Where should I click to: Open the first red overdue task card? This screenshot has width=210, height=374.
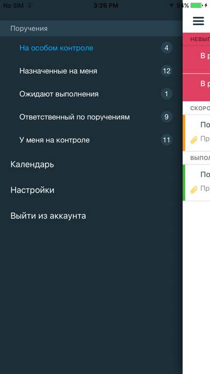[196, 60]
